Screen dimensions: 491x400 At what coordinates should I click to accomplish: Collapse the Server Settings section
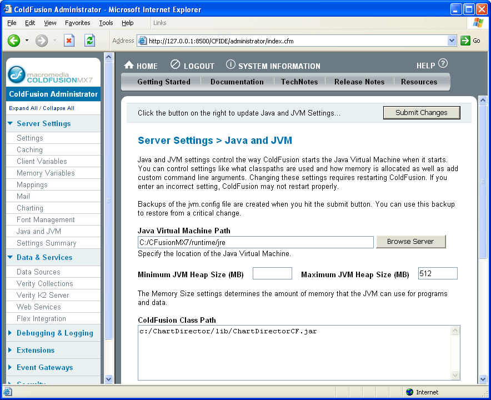click(x=10, y=123)
